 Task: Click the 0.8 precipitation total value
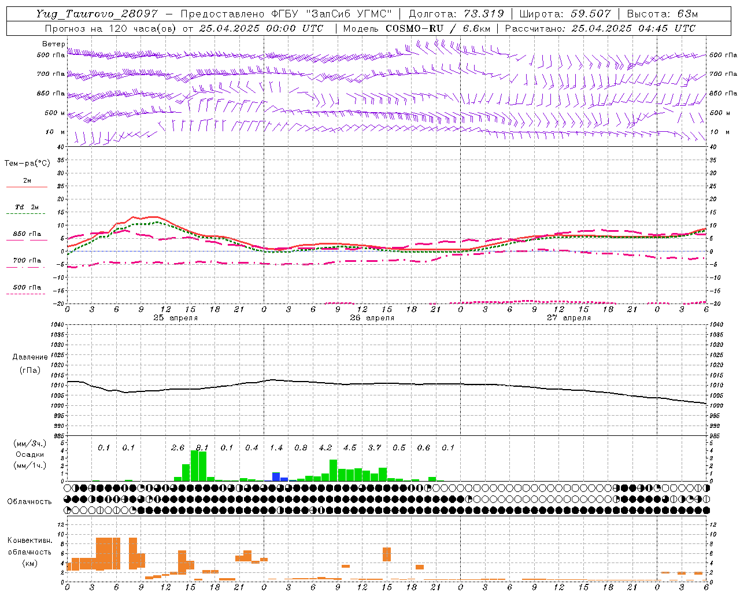pyautogui.click(x=301, y=447)
